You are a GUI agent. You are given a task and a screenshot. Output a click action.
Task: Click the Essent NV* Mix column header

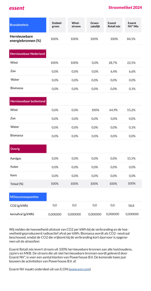click(133, 25)
